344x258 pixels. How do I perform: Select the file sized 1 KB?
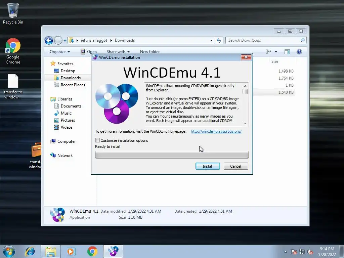[x=289, y=85]
